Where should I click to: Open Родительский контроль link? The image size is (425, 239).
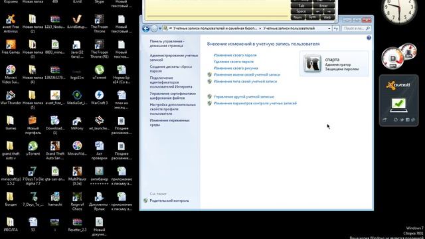tap(169, 200)
